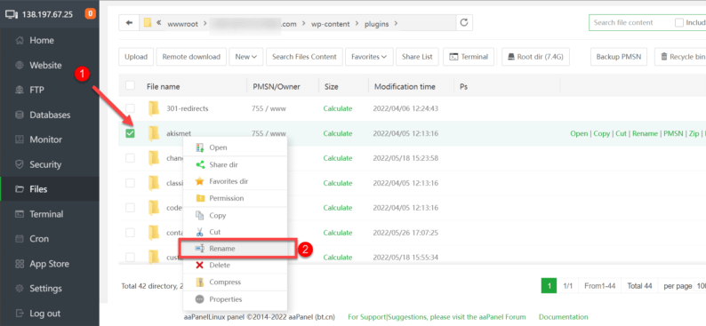Click the wwwroot path segment

click(184, 24)
